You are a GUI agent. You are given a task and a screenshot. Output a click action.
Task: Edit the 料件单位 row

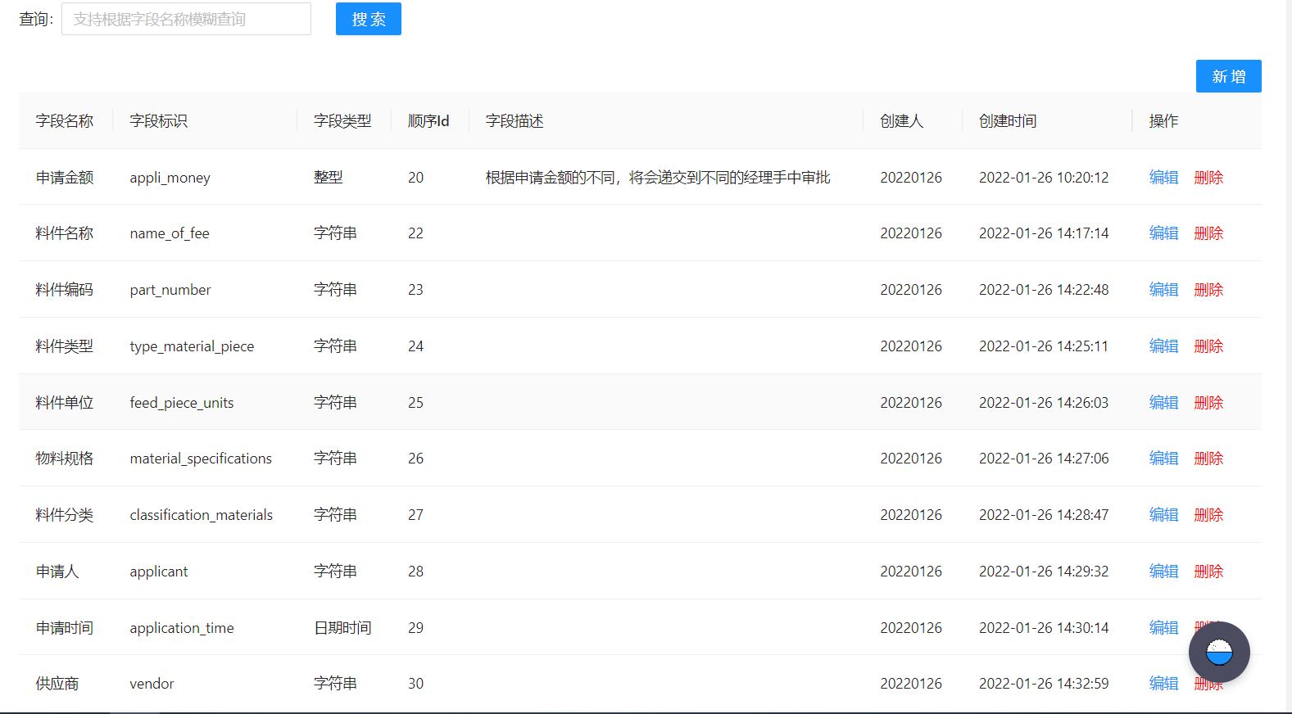(x=1163, y=402)
